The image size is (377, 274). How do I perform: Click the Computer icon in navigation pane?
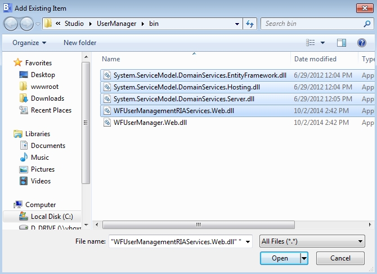[x=18, y=205]
